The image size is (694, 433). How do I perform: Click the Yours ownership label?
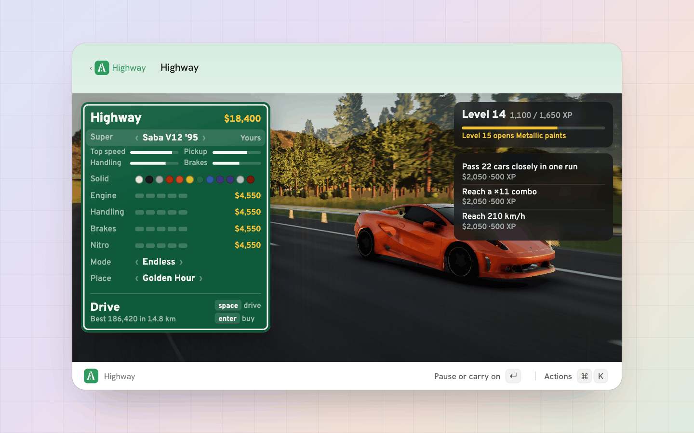click(x=251, y=138)
